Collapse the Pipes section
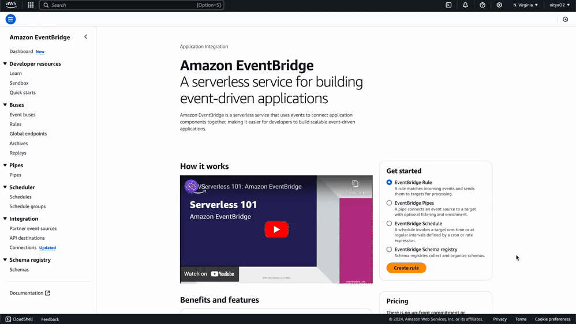This screenshot has width=576, height=324. coord(5,165)
